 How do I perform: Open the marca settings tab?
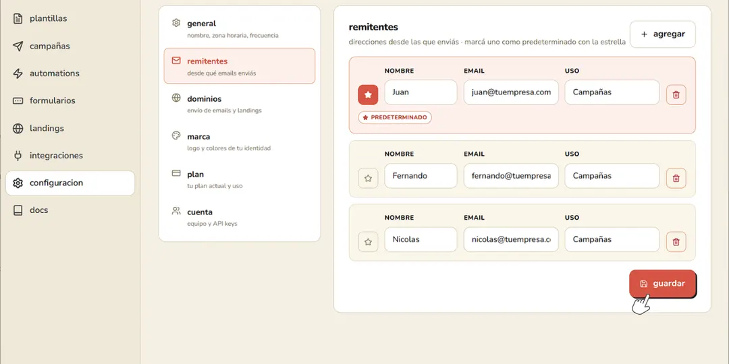[240, 141]
